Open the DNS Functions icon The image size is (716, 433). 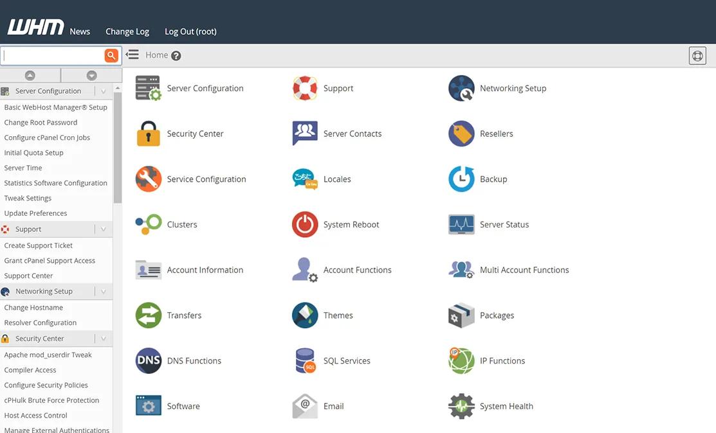click(x=149, y=360)
